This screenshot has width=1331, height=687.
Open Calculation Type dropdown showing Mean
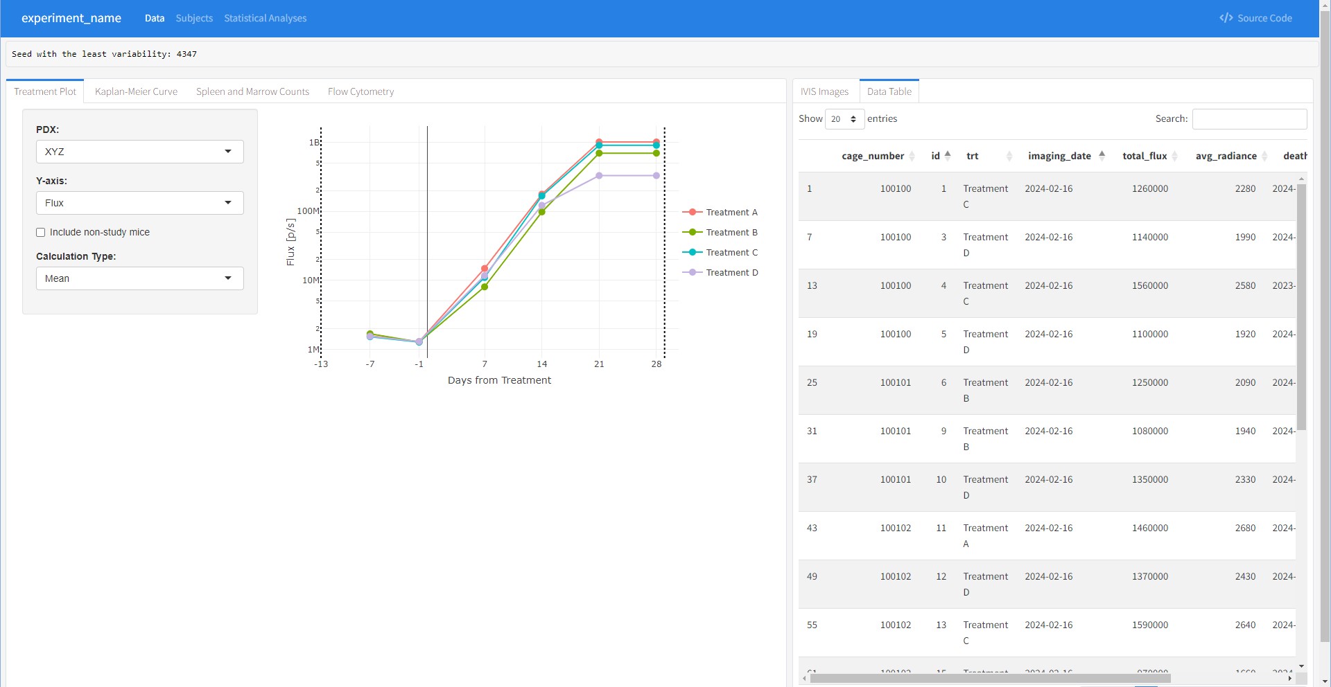tap(139, 278)
